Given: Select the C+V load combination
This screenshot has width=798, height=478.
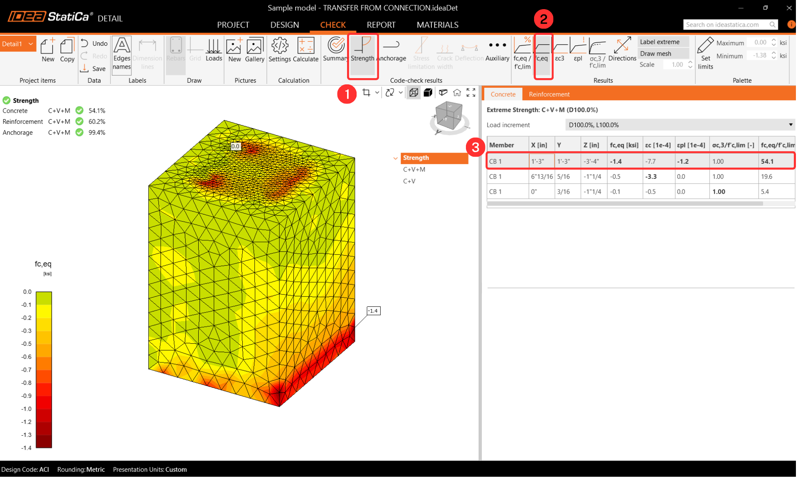Looking at the screenshot, I should (409, 181).
